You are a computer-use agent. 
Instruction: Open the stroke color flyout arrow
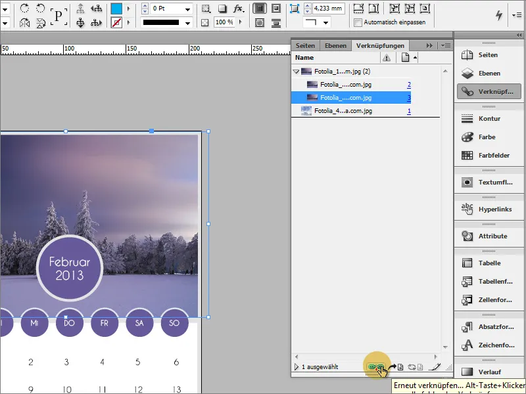pos(128,23)
